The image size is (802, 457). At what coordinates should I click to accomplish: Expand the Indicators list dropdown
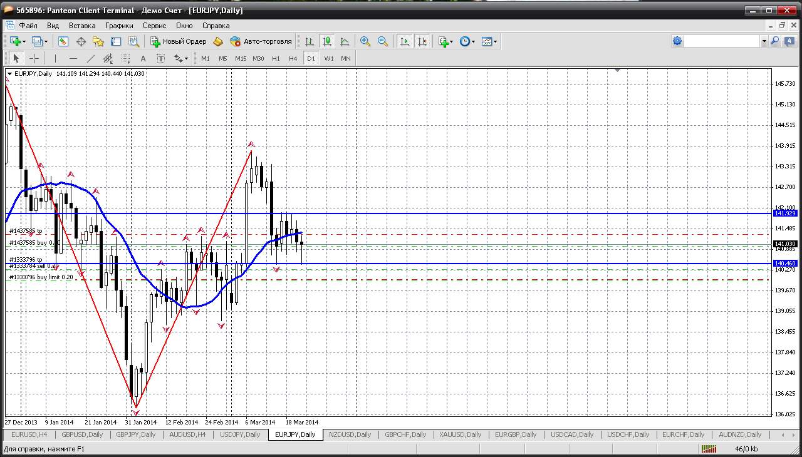pos(447,41)
